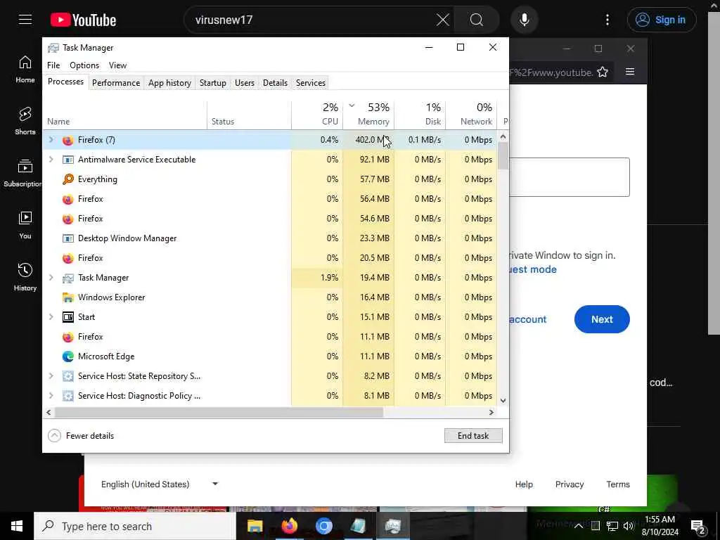Expand the Task Manager process row
This screenshot has height=540, width=720.
pos(51,277)
